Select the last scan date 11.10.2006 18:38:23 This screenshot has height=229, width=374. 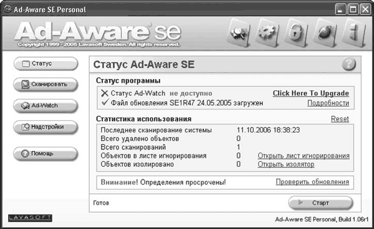tap(268, 130)
